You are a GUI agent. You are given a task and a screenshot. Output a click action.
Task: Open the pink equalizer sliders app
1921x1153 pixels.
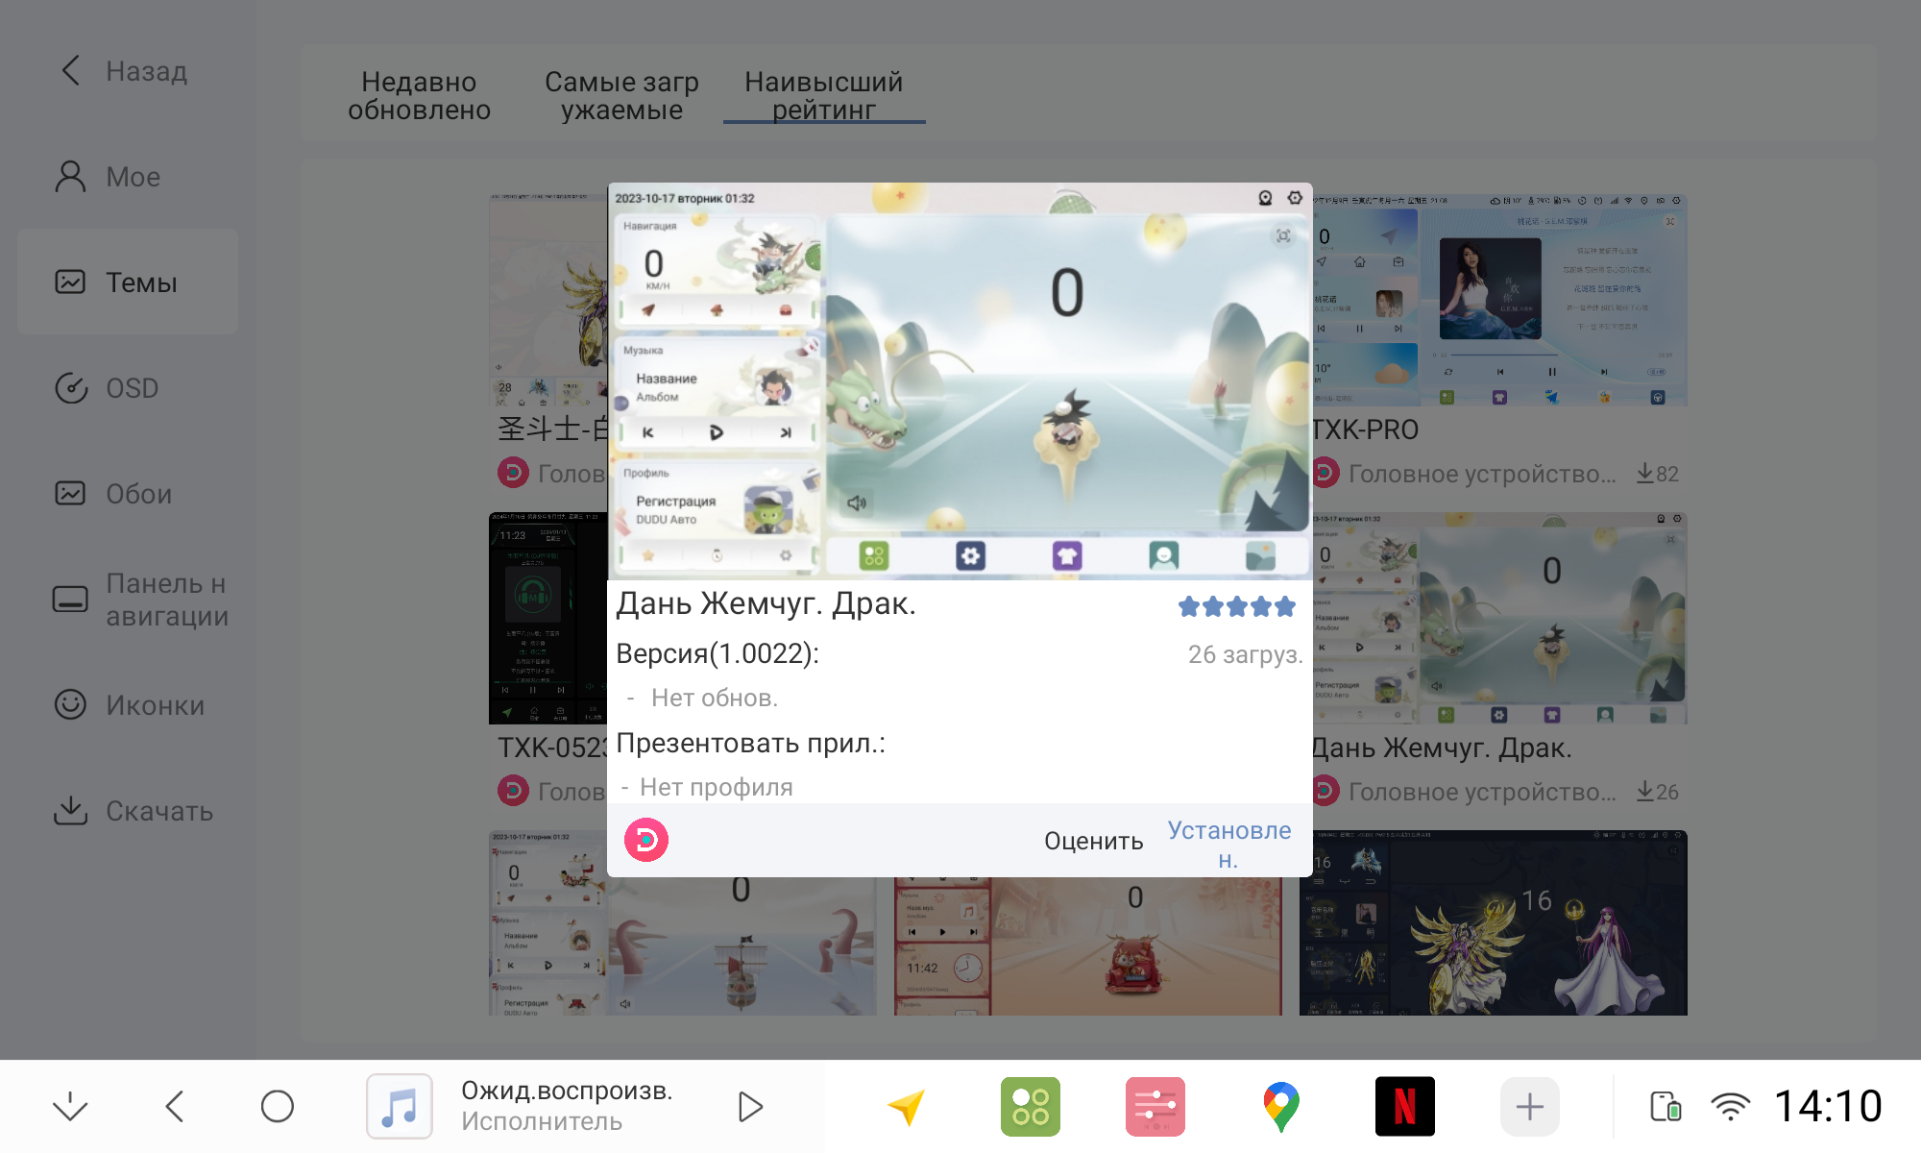tap(1155, 1107)
